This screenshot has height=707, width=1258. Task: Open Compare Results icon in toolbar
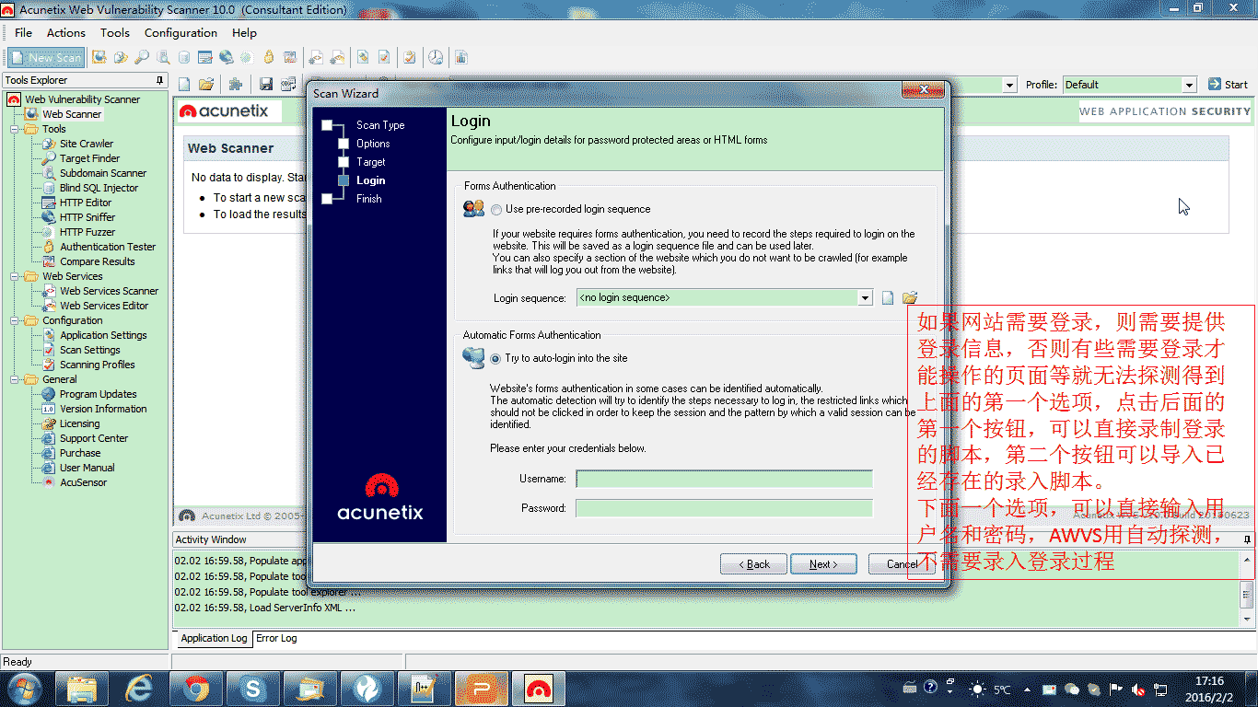290,57
